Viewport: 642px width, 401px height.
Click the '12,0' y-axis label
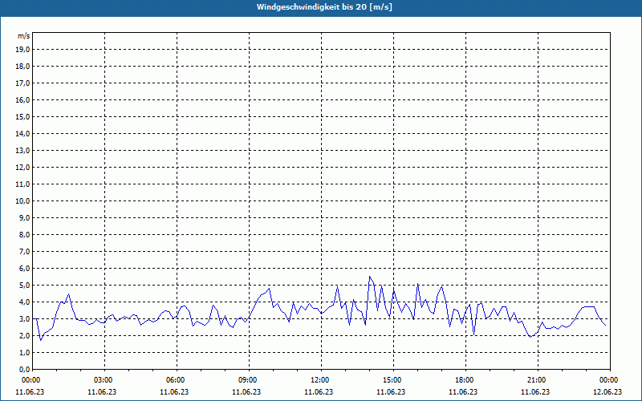(x=22, y=168)
